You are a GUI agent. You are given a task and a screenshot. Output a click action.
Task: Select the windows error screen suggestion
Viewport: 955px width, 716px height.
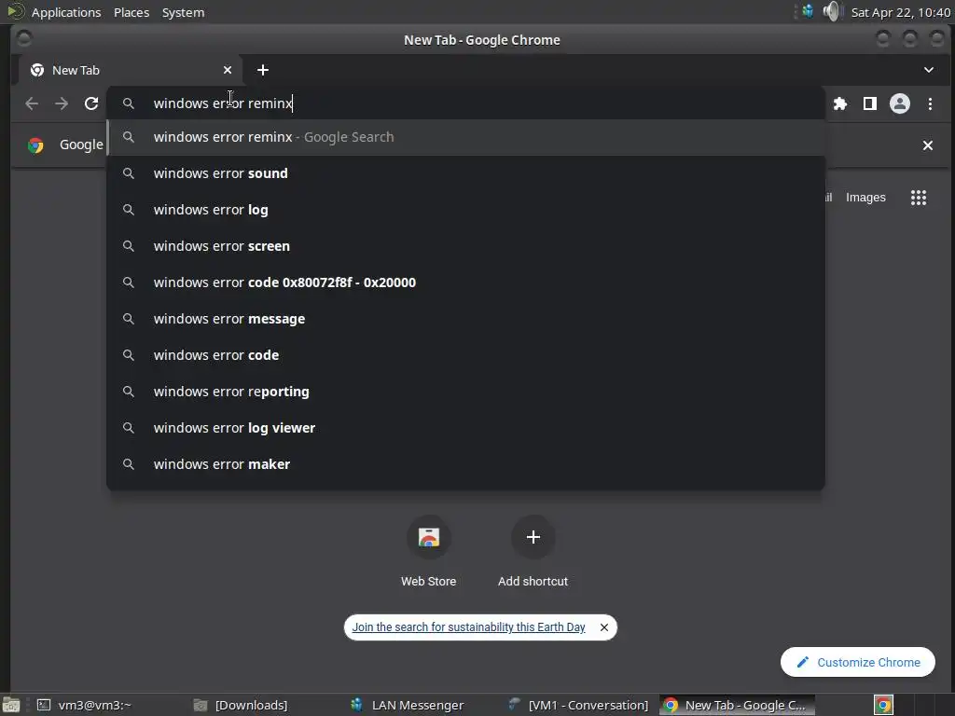466,246
